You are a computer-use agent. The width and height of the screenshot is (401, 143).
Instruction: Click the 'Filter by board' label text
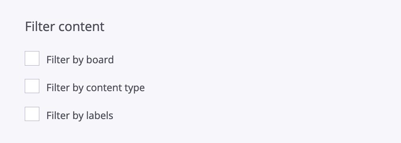[80, 60]
